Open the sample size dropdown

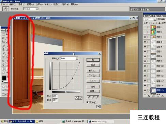click(x=31, y=9)
